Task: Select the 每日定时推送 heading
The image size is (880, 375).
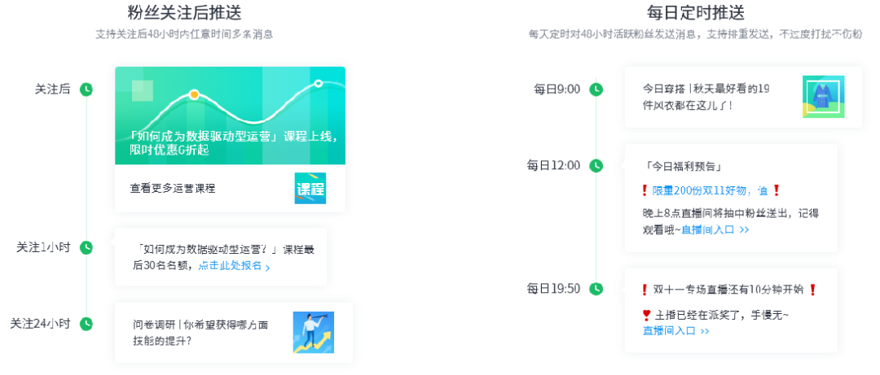Action: (695, 13)
